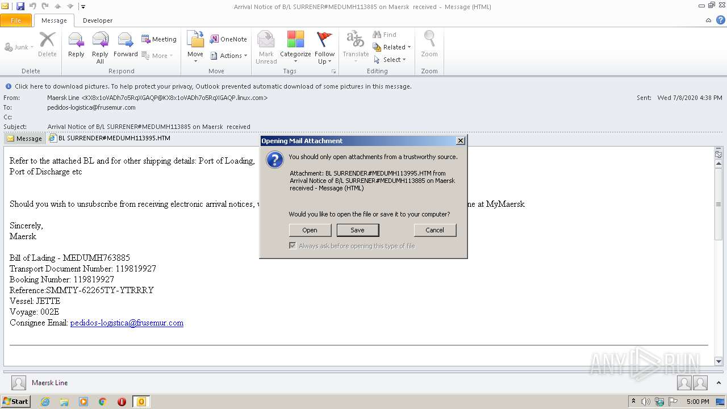Click Mark Unread icon
The image size is (727, 409).
pyautogui.click(x=266, y=47)
